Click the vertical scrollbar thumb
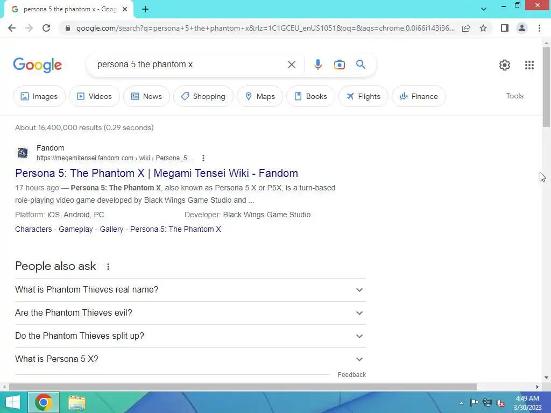 546,87
